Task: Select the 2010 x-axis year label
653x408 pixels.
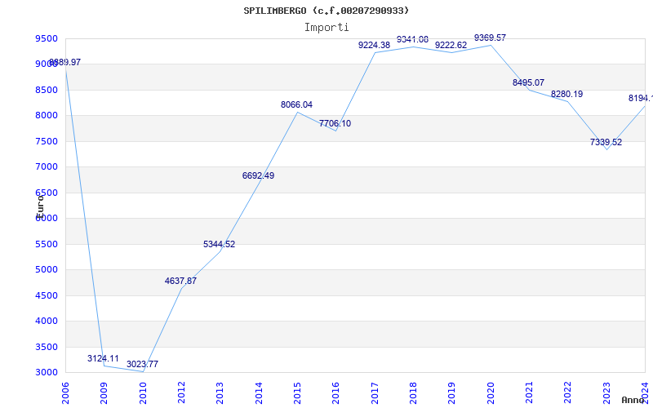Action: pyautogui.click(x=143, y=393)
